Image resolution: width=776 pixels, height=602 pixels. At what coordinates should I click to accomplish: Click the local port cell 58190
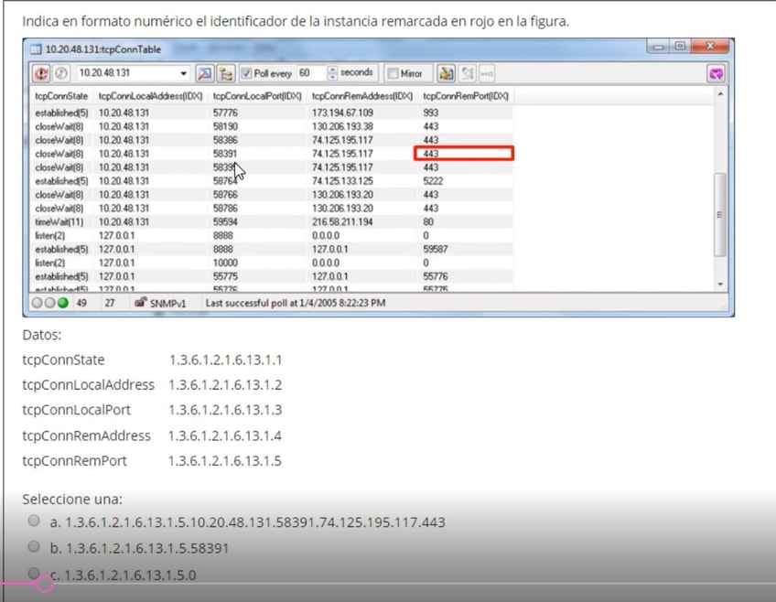[x=225, y=126]
